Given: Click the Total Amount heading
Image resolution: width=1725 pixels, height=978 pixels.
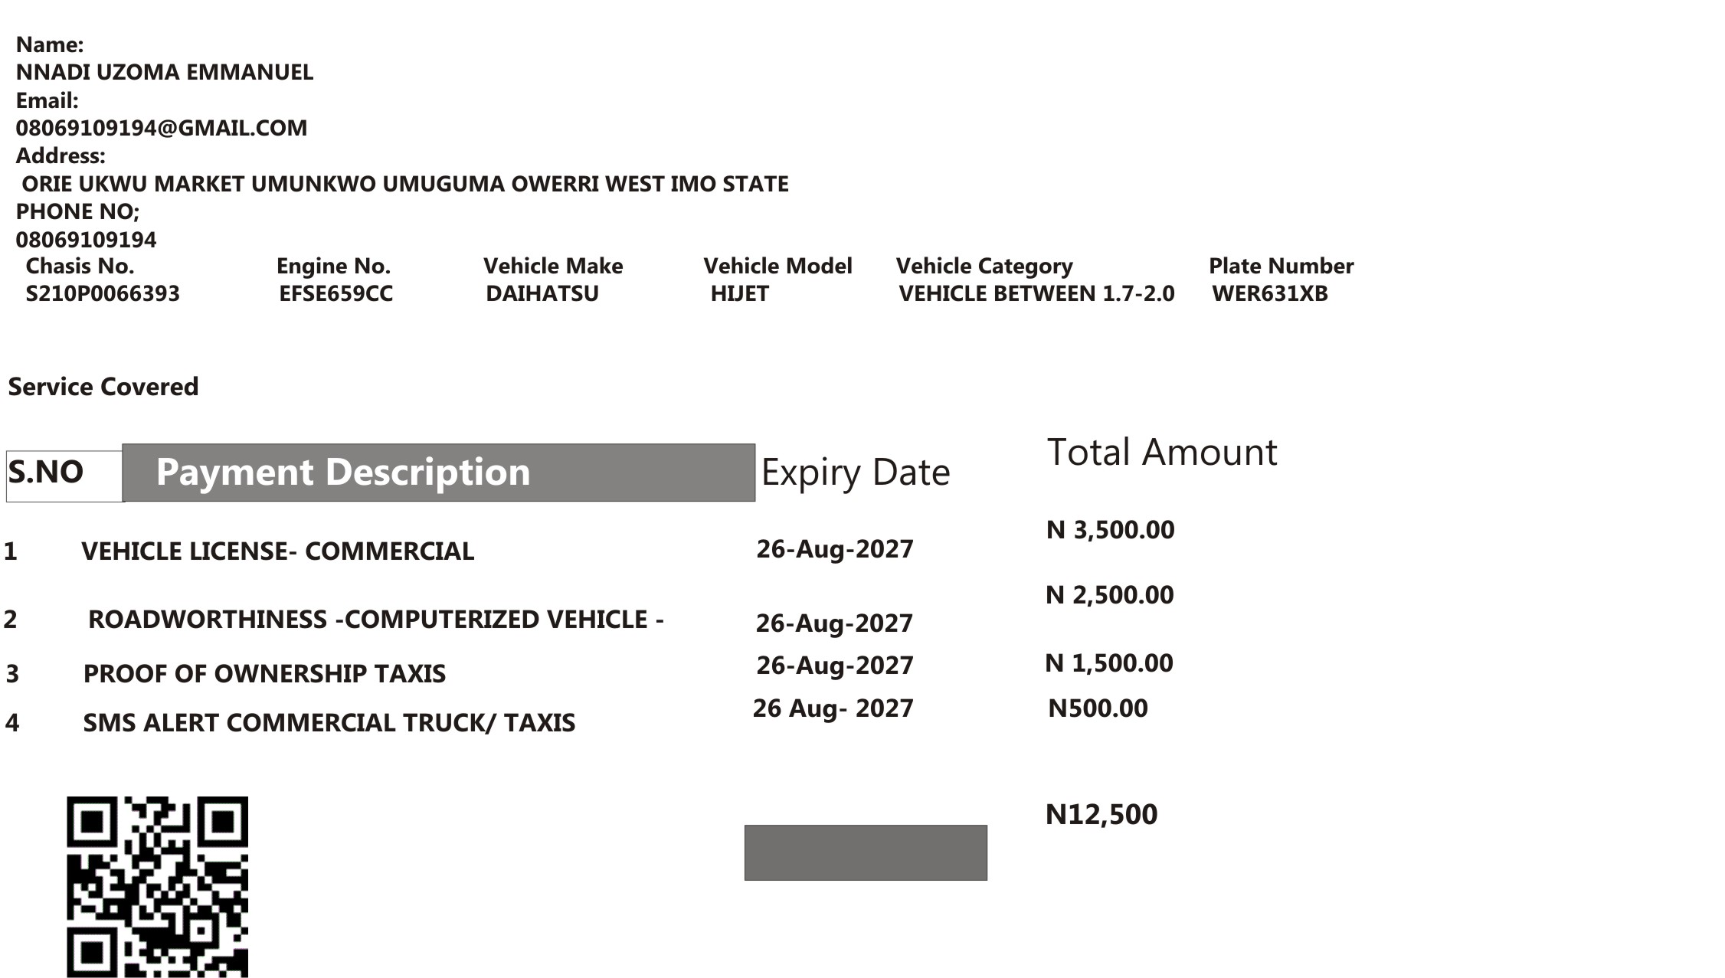Looking at the screenshot, I should 1162,452.
